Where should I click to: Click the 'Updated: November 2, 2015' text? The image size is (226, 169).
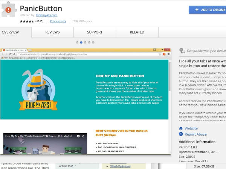(198, 152)
